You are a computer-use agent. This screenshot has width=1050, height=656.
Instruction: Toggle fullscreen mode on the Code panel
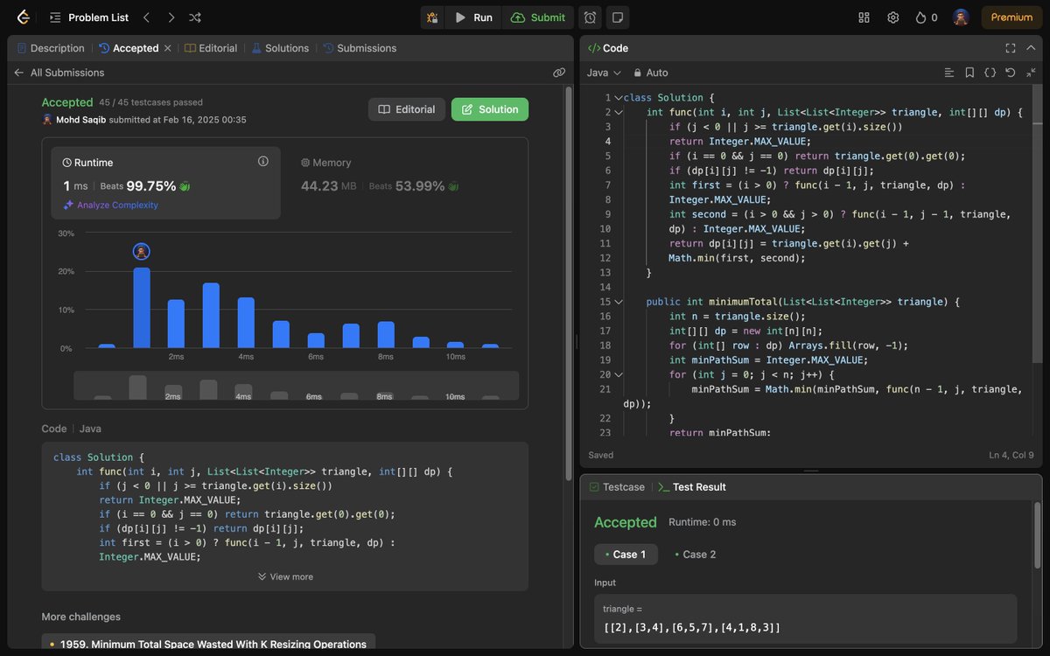[x=1010, y=48]
